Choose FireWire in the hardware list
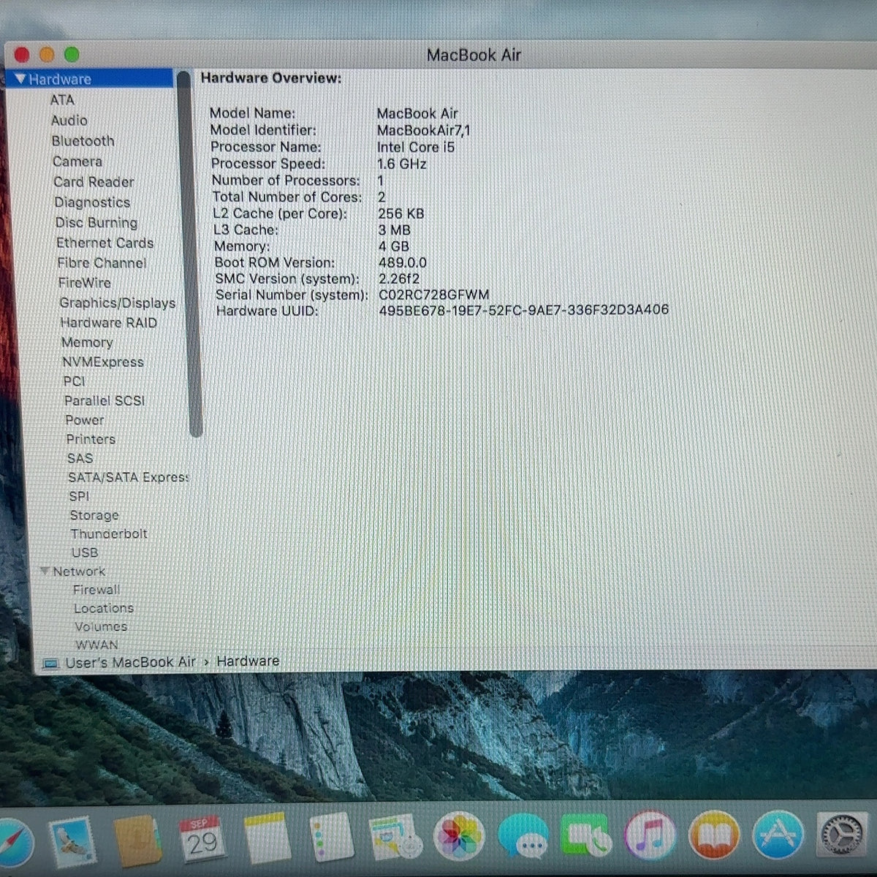The width and height of the screenshot is (877, 877). pos(85,282)
